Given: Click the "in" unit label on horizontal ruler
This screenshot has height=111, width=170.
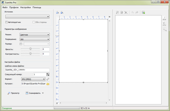Looking at the screenshot, I should click(109, 17).
